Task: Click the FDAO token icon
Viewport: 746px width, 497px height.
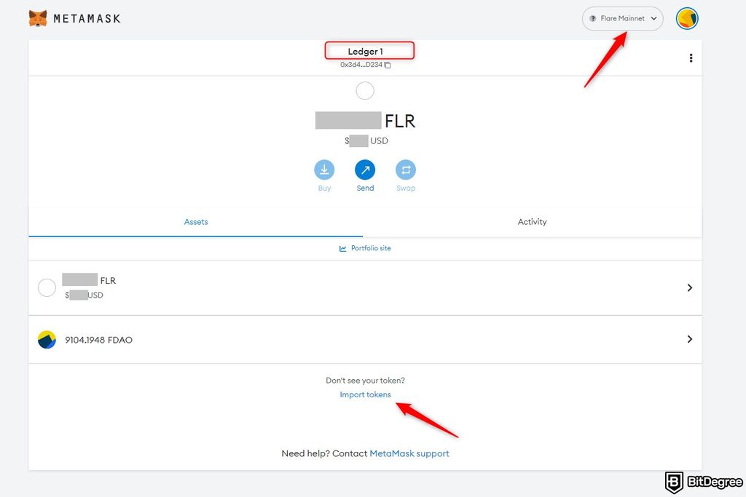Action: (47, 340)
